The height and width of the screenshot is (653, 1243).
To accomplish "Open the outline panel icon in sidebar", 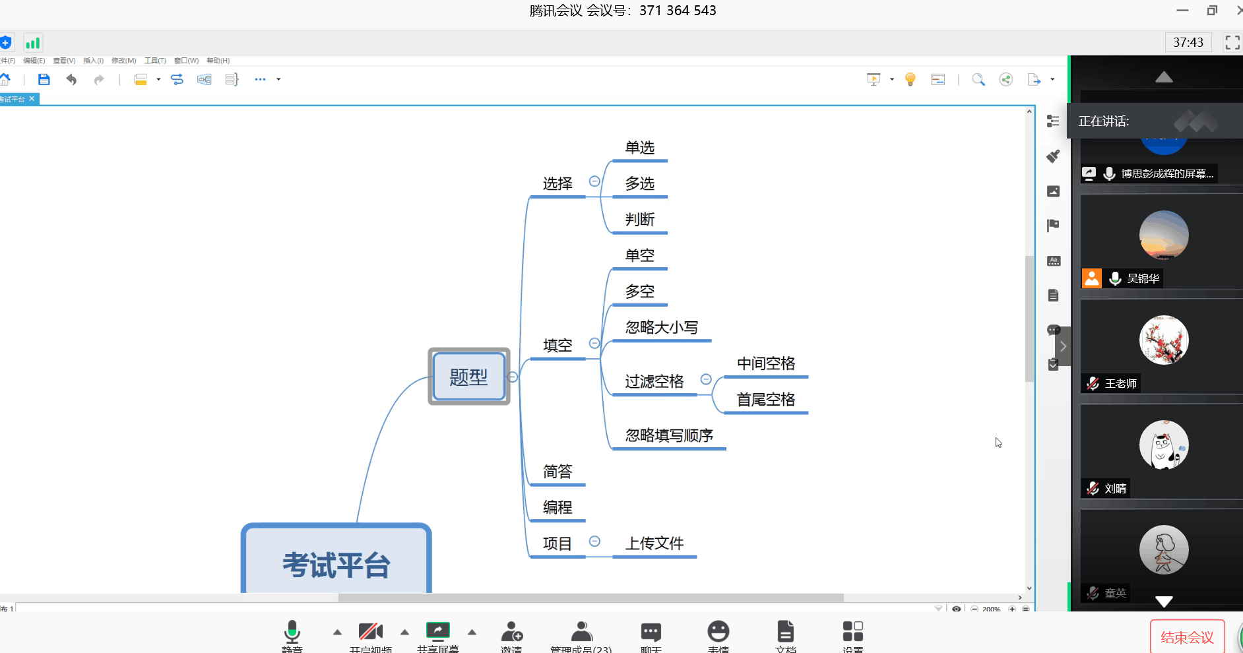I will click(x=1053, y=121).
